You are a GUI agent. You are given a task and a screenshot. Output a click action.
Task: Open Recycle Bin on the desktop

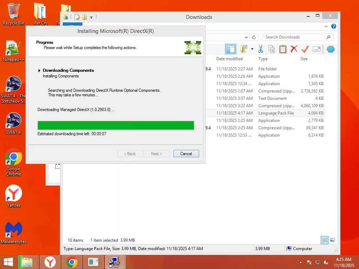click(14, 14)
